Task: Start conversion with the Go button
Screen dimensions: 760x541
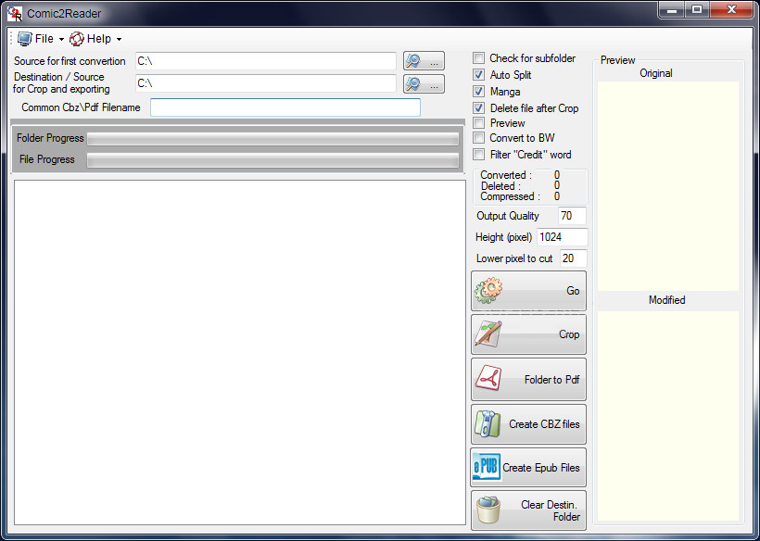Action: pos(529,291)
